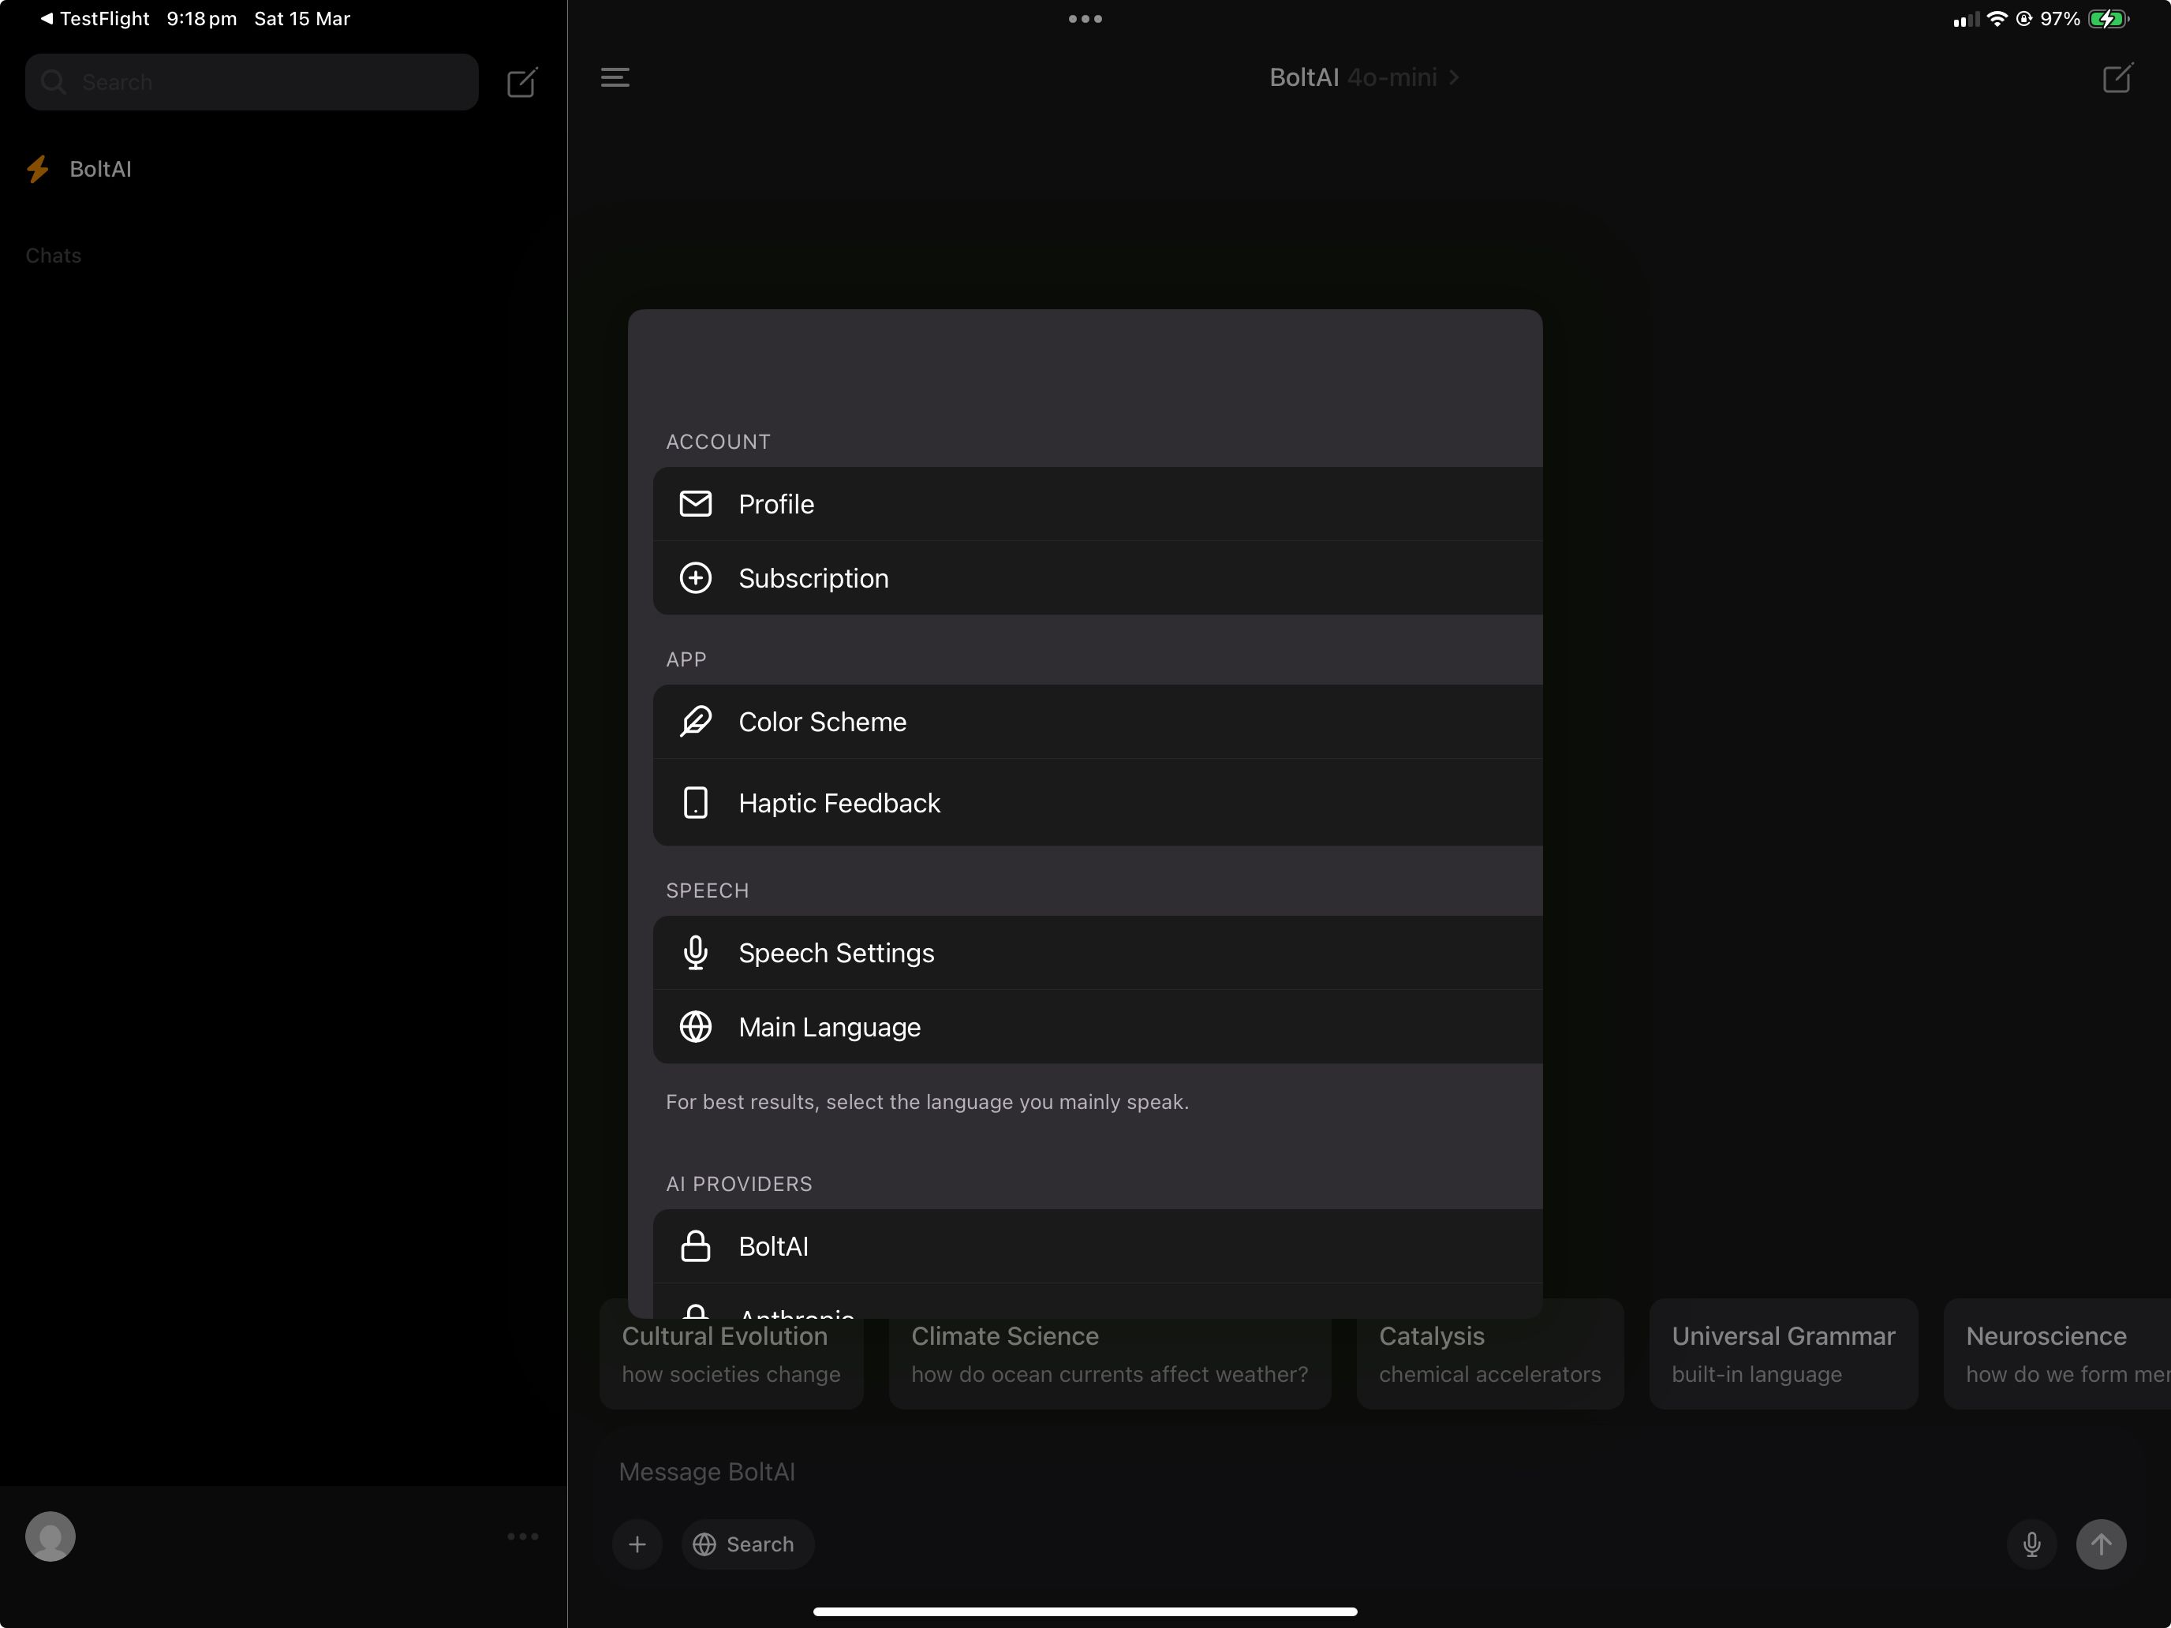Tap the three-dot multitasking control at top
The image size is (2171, 1628).
(1085, 19)
